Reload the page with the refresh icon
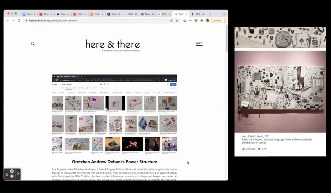 pyautogui.click(x=19, y=20)
